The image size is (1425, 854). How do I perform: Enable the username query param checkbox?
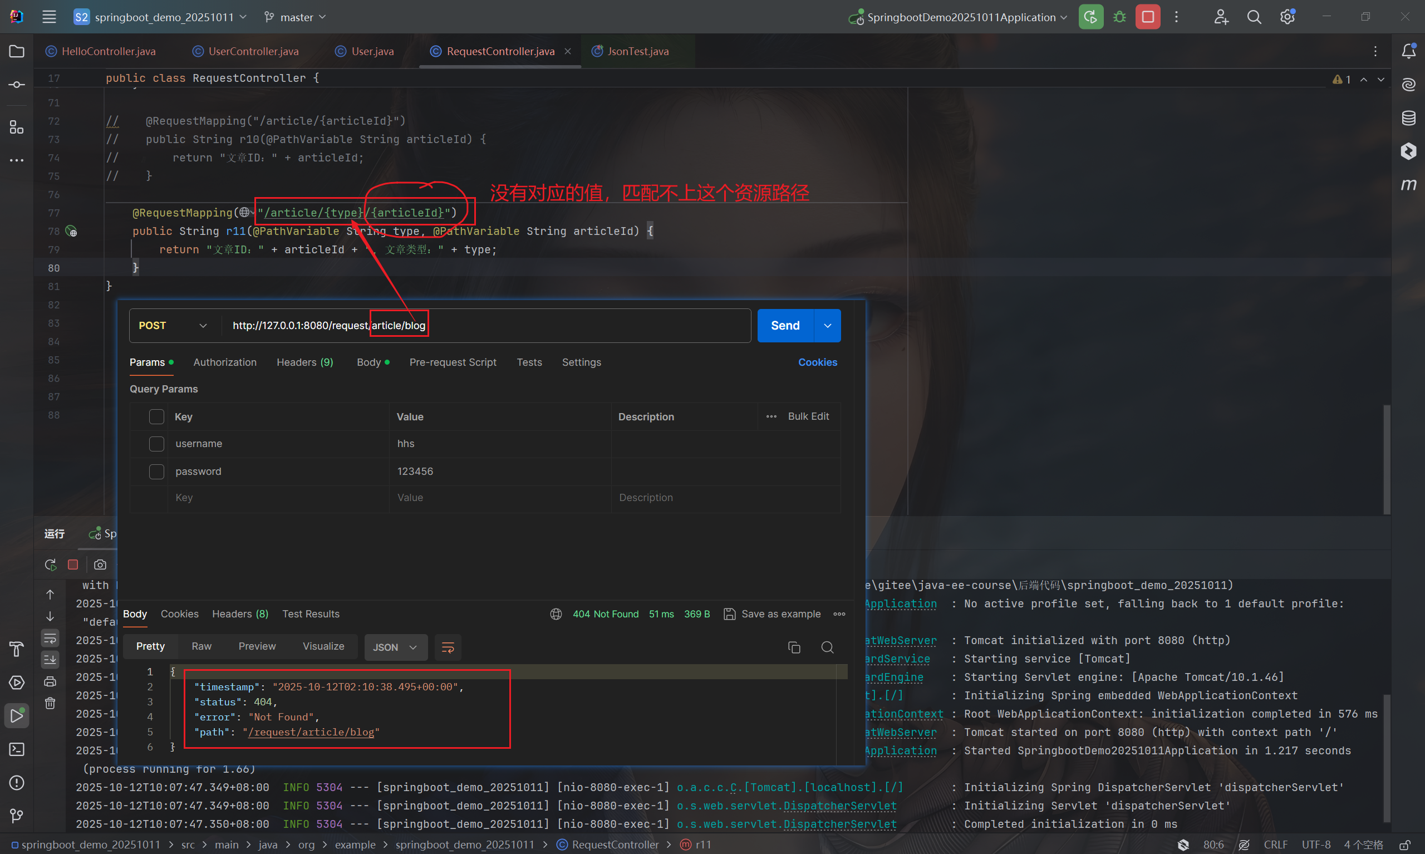point(156,444)
